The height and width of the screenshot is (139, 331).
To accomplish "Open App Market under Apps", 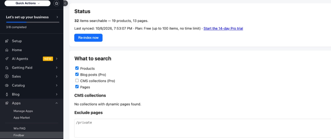I will [x=22, y=118].
